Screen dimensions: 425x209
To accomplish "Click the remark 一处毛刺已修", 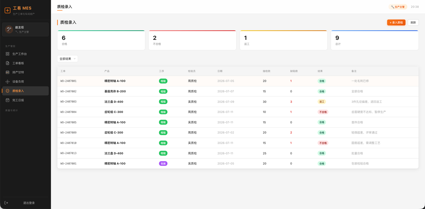I will coord(360,81).
